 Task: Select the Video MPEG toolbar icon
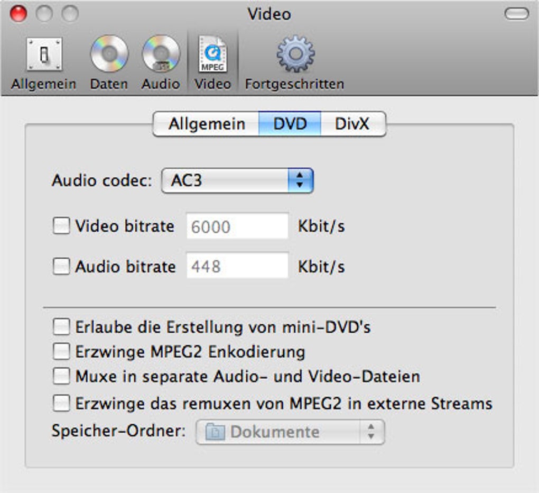(212, 55)
